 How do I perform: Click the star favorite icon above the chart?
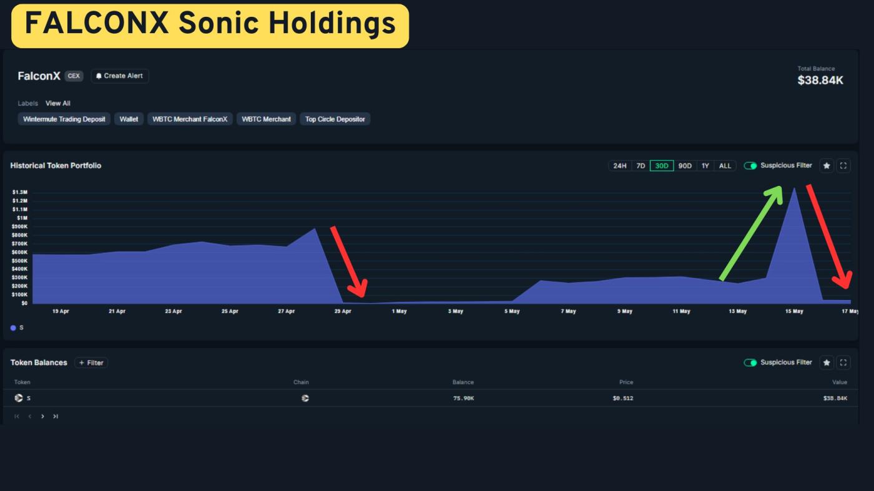pos(826,165)
